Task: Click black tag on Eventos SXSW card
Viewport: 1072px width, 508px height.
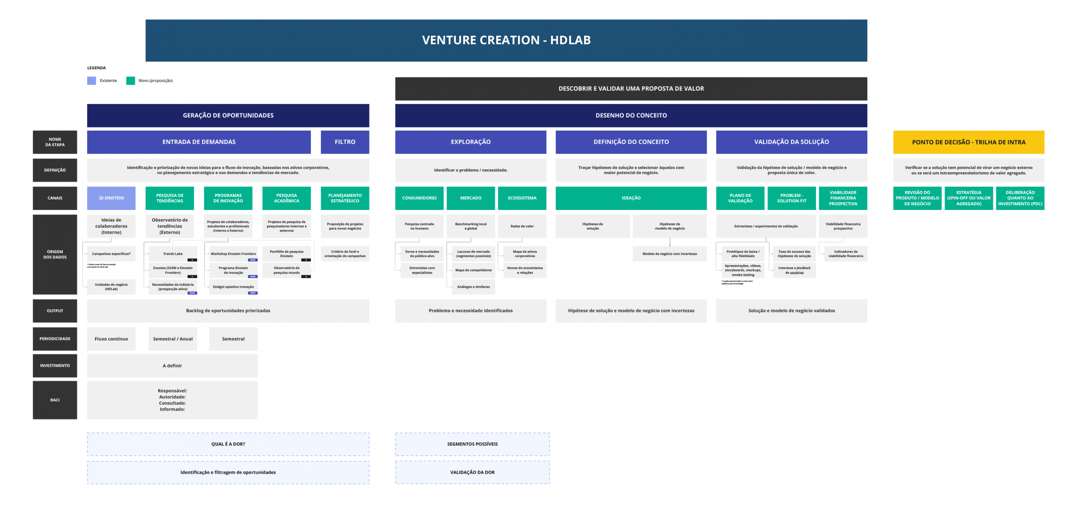Action: [192, 276]
